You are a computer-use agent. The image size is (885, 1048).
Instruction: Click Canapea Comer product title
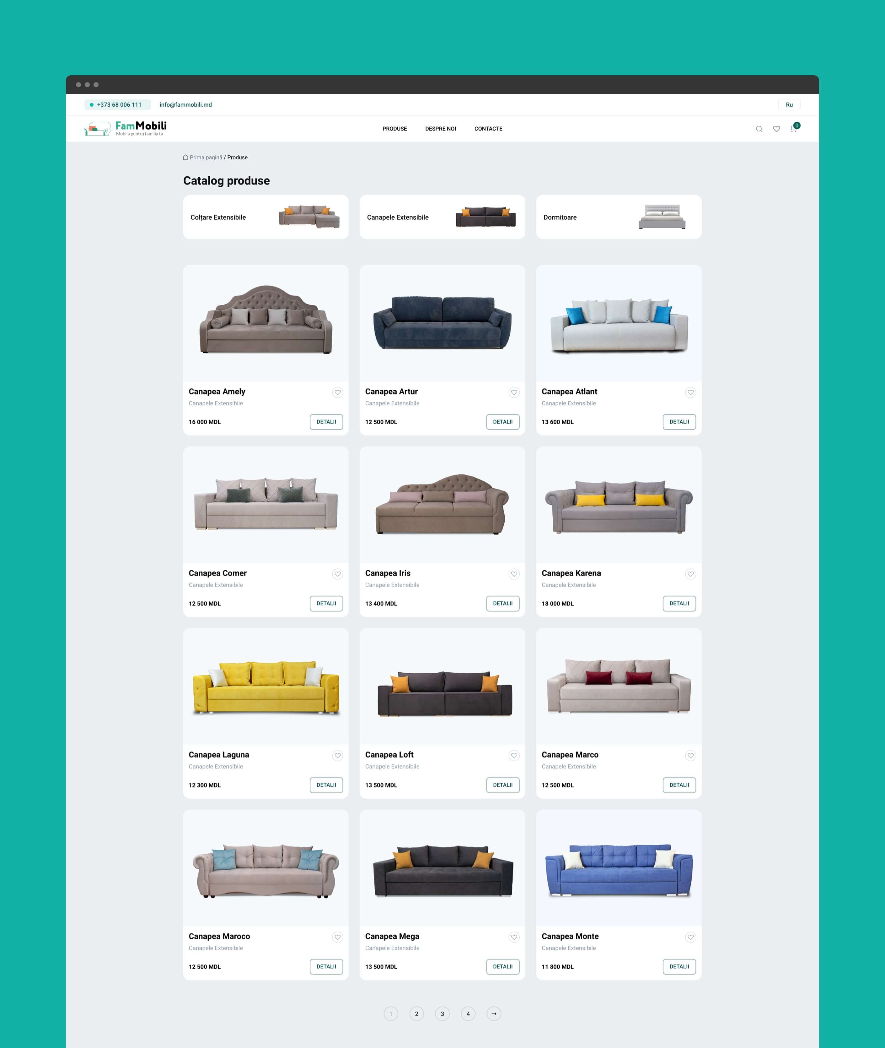pyautogui.click(x=218, y=573)
